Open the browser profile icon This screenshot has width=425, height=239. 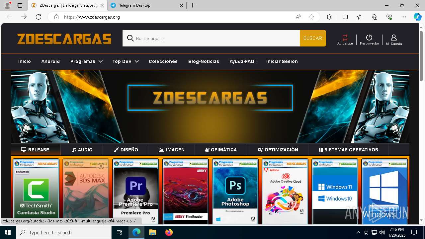click(7, 5)
